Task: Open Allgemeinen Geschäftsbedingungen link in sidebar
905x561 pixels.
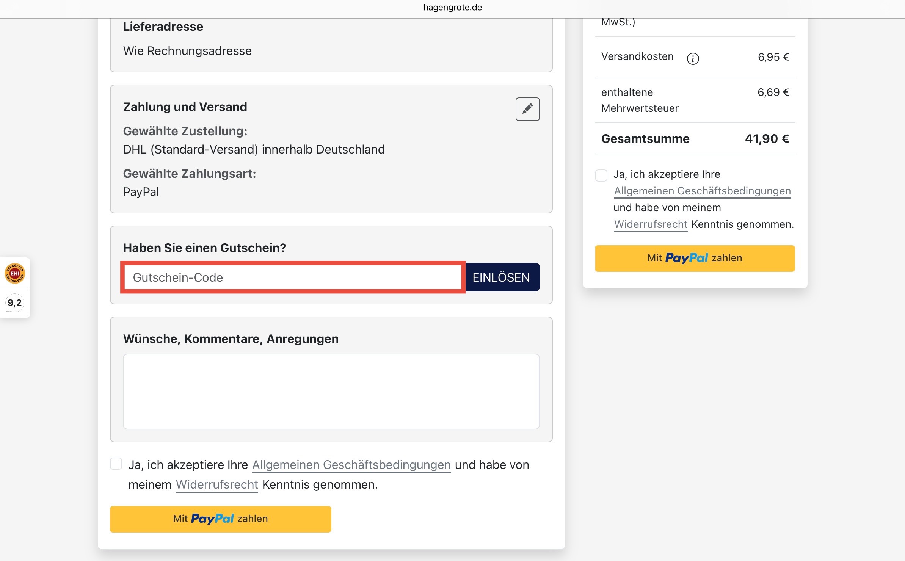Action: pyautogui.click(x=703, y=191)
